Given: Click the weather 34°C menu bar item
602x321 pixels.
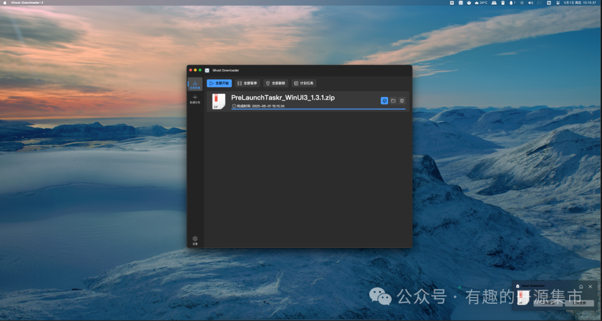Looking at the screenshot, I should (480, 3).
